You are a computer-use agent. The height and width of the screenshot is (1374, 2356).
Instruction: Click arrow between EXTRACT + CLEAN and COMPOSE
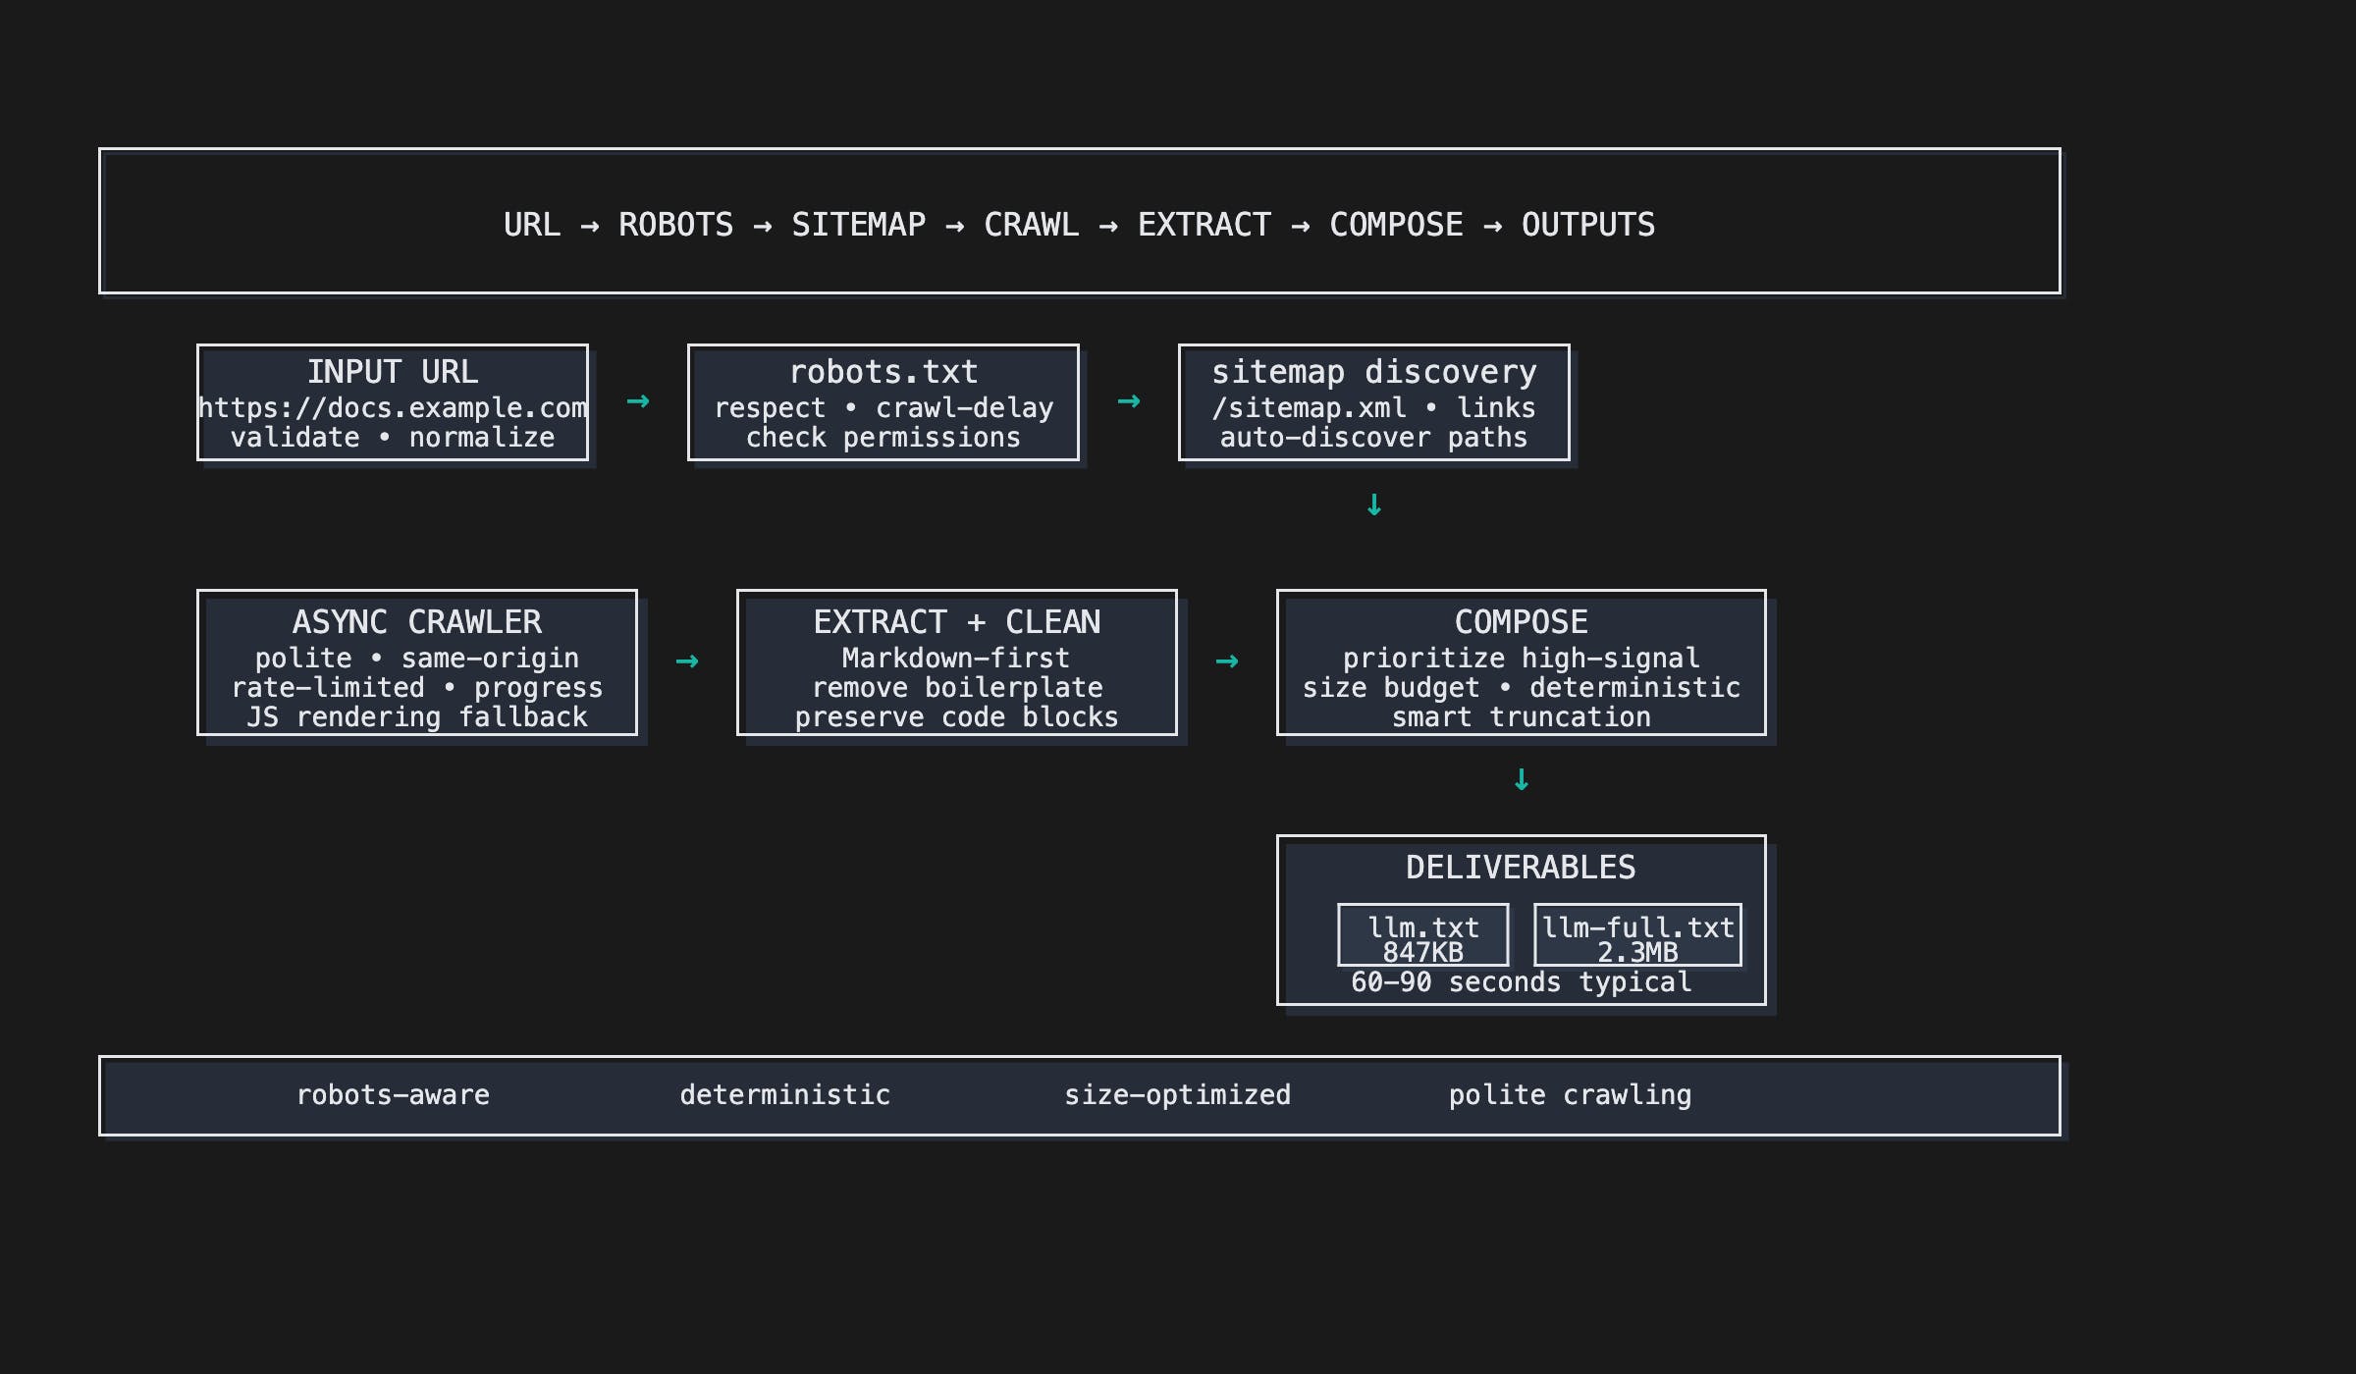click(x=1227, y=661)
